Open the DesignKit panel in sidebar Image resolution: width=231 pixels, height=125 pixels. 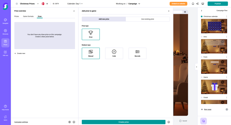(x=5, y=21)
